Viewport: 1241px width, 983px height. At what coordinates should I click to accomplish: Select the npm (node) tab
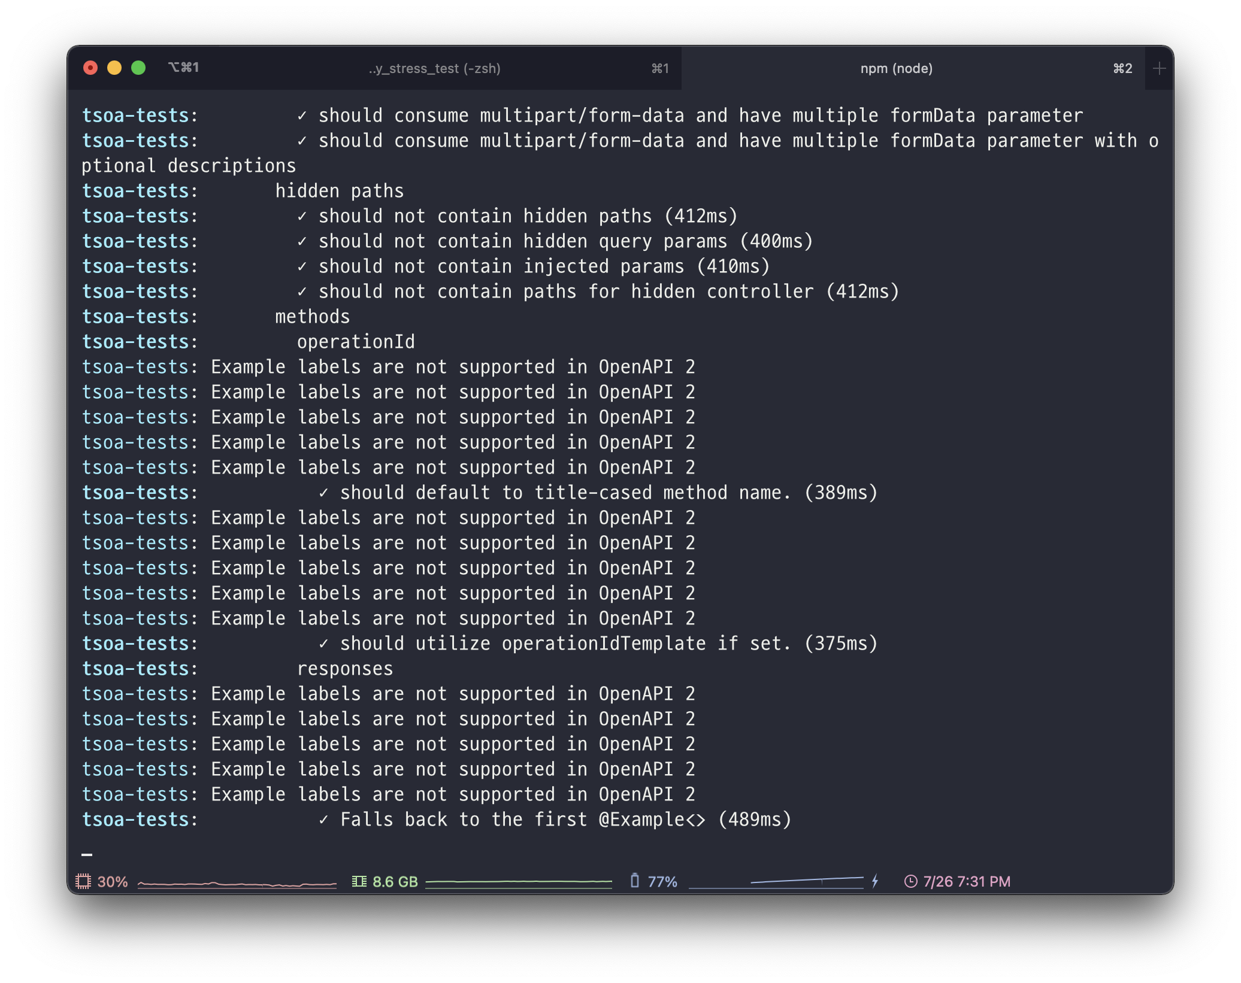[x=896, y=68]
